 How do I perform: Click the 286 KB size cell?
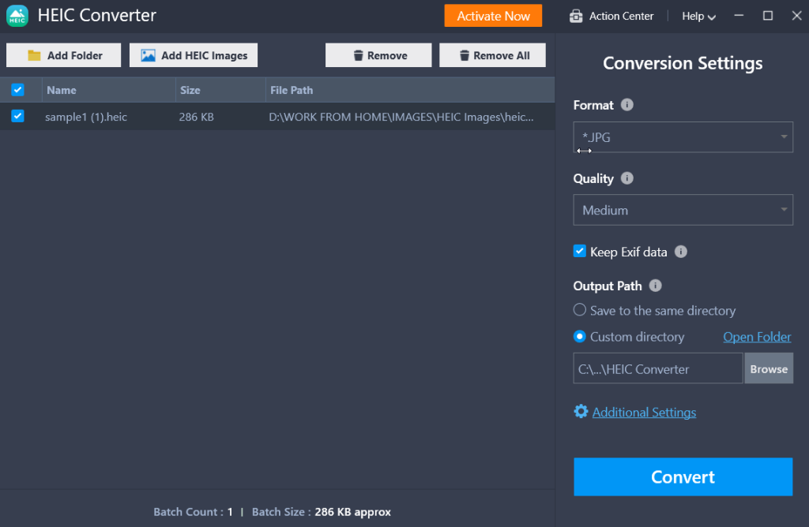196,117
